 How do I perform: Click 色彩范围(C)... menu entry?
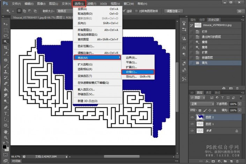(86, 46)
